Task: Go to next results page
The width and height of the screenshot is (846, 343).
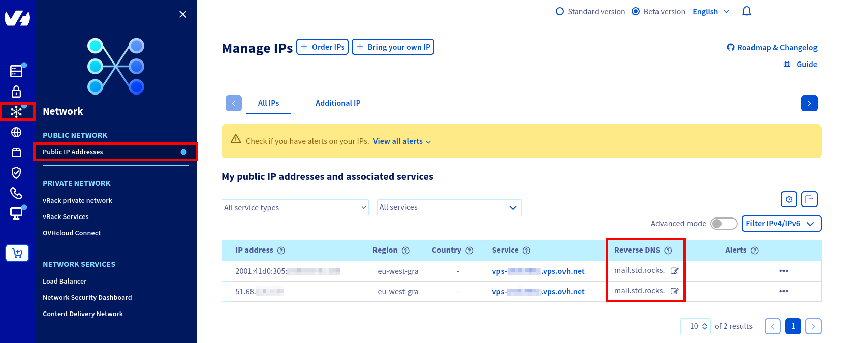Action: [x=813, y=326]
